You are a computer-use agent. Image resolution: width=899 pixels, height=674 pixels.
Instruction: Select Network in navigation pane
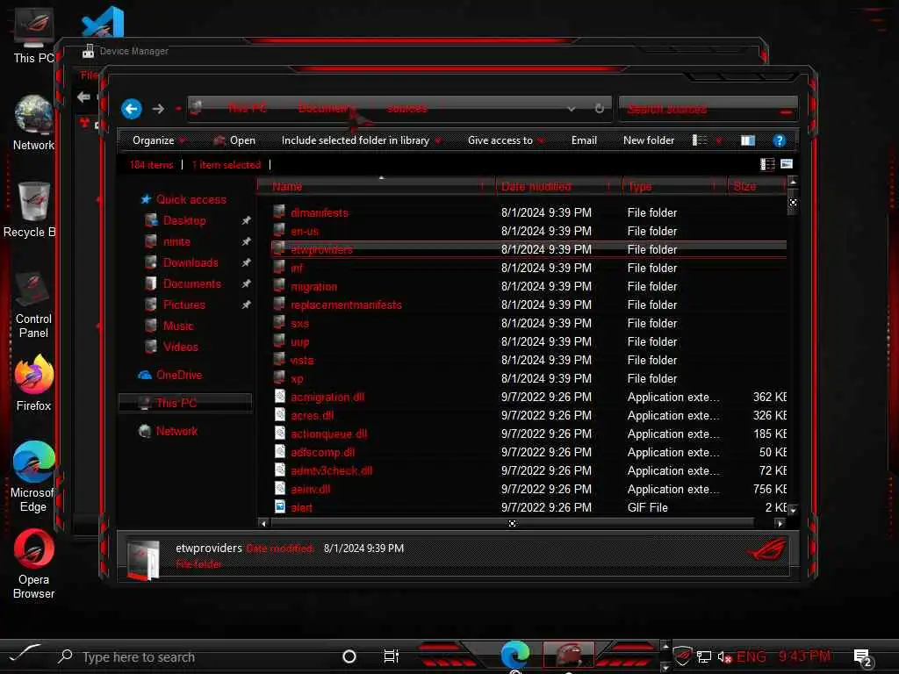176,431
